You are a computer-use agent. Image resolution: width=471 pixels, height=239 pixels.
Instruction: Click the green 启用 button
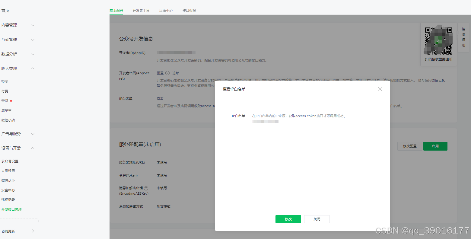(435, 146)
